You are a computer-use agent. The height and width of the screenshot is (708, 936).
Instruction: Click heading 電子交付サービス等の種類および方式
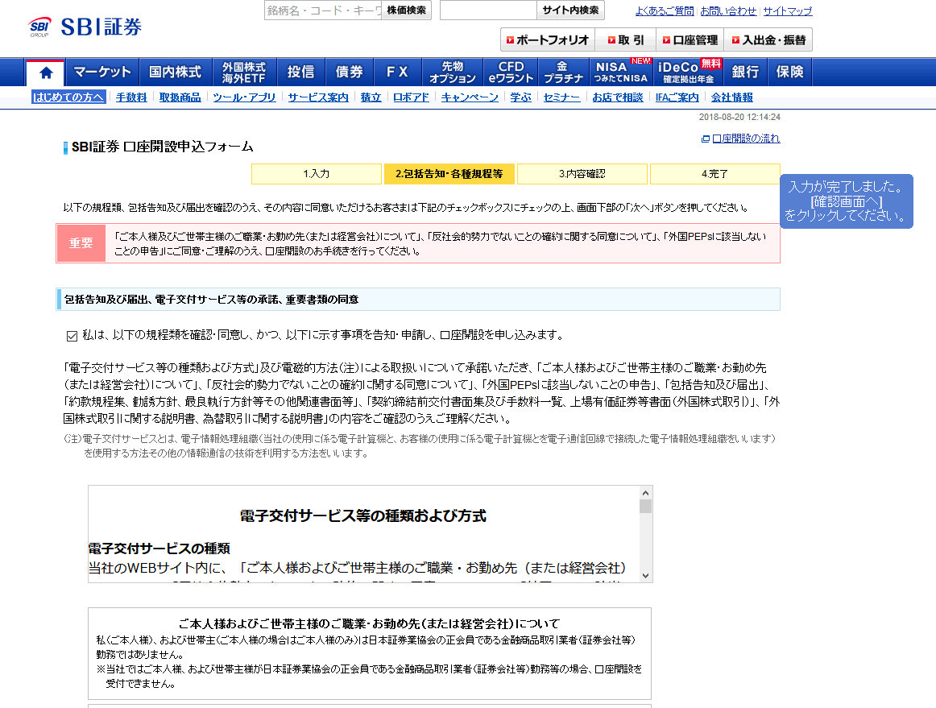click(363, 515)
